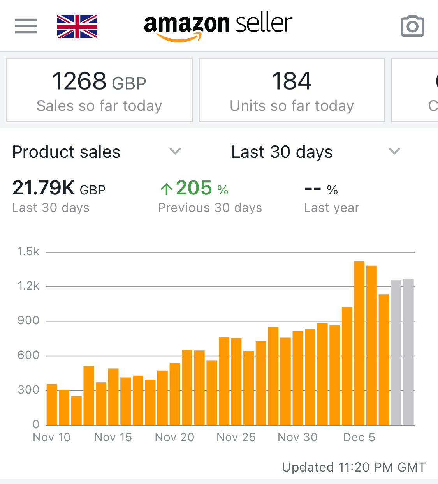Open the Sales so far today card
Screen dimensions: 438x484
click(99, 90)
